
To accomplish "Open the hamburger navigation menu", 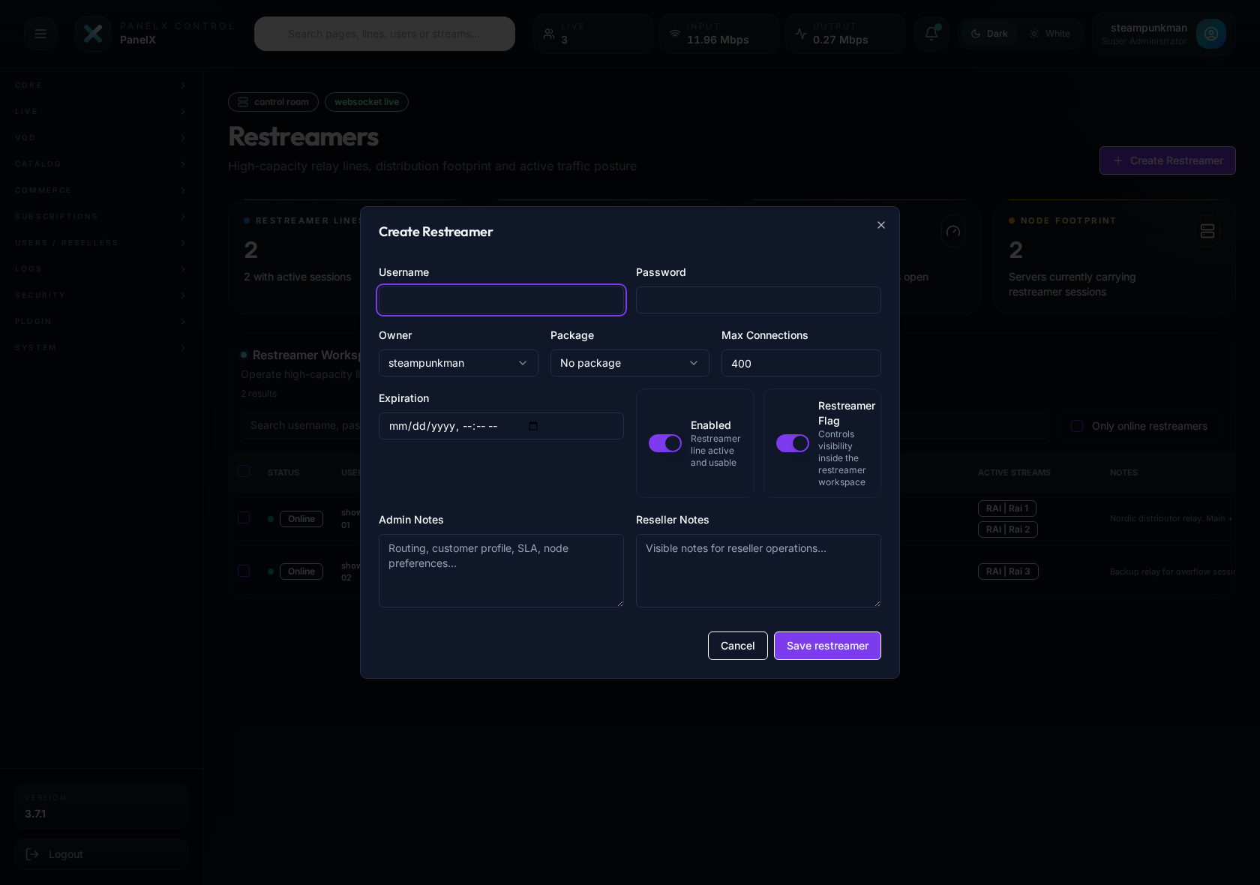I will pos(40,34).
